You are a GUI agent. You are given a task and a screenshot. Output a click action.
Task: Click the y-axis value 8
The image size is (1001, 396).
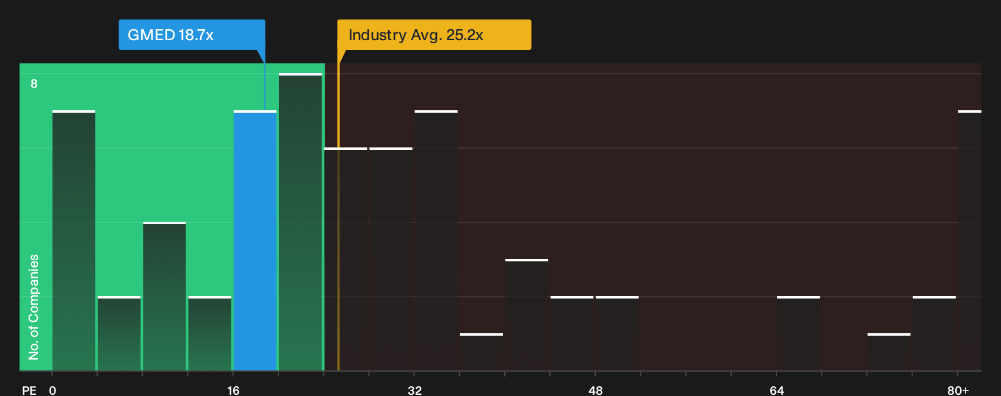tap(34, 83)
